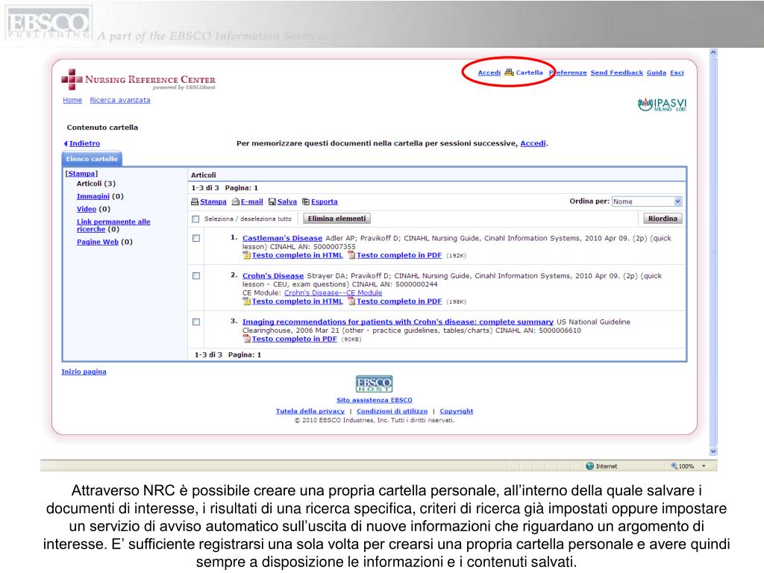Open the Ordina per dropdown showing Nome

(647, 201)
